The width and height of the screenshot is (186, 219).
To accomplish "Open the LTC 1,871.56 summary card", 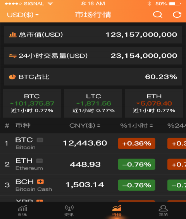I will coord(93,103).
